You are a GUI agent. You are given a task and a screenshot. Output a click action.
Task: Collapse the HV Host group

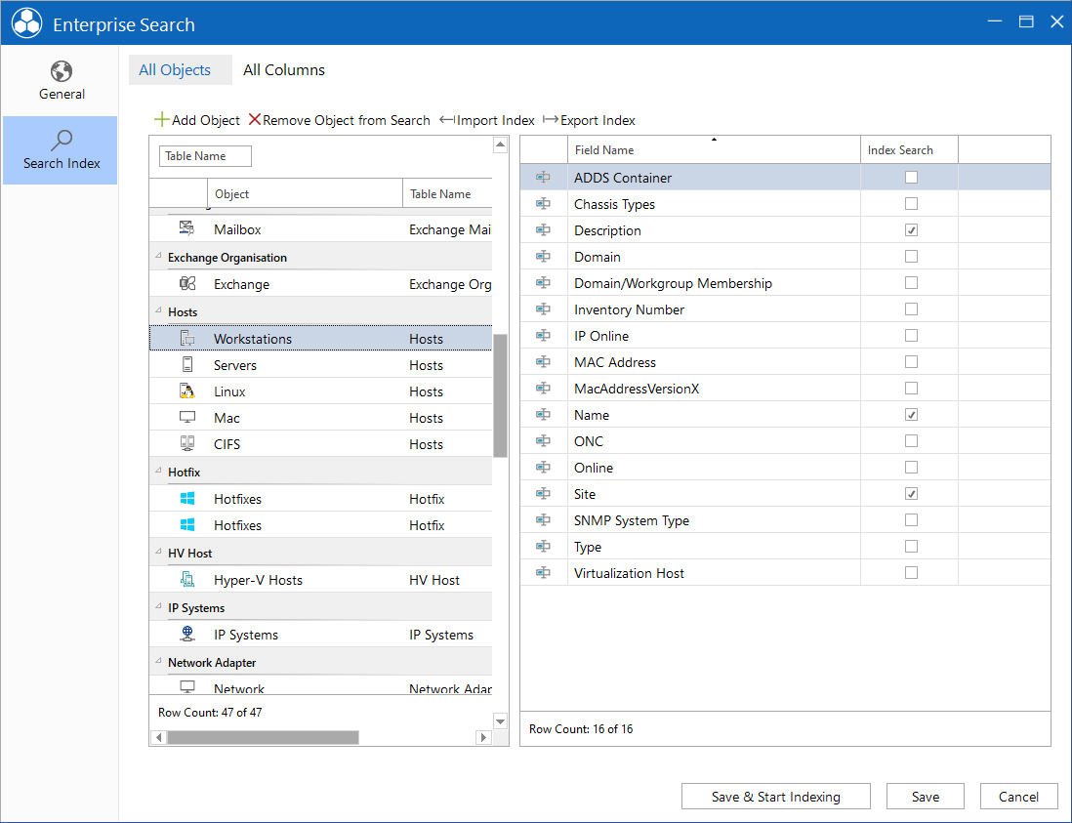point(158,553)
